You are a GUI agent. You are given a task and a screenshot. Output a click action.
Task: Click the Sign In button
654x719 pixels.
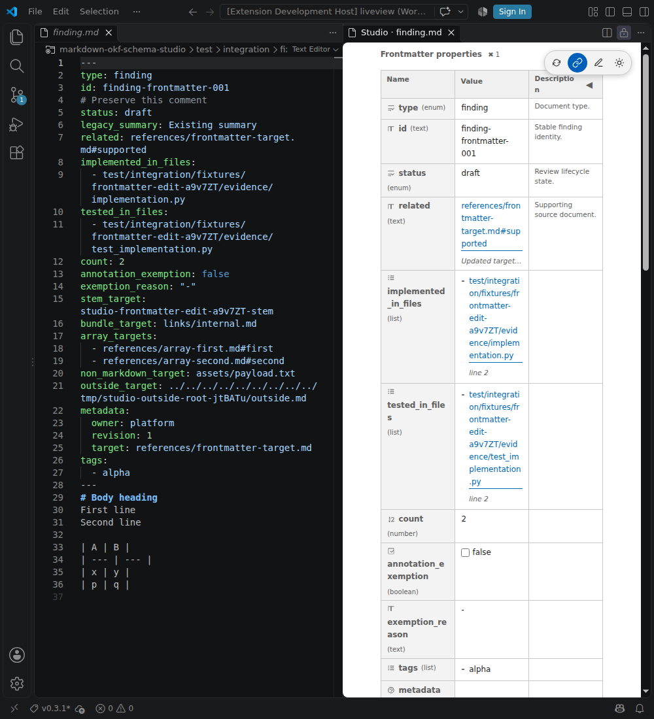pos(512,12)
